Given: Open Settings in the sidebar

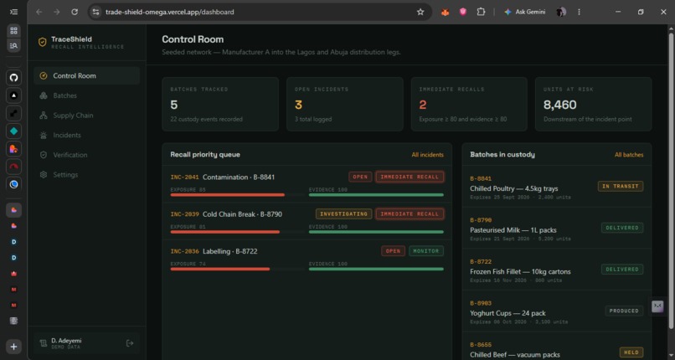Looking at the screenshot, I should click(x=86, y=175).
